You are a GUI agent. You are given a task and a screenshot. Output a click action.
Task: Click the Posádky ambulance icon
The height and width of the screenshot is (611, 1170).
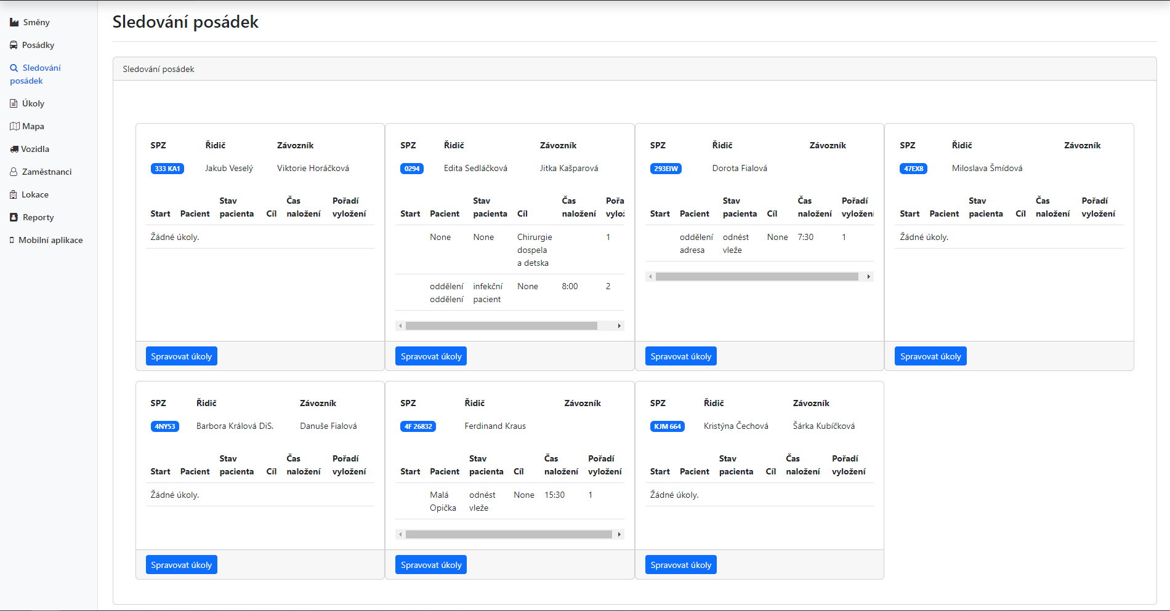click(14, 46)
